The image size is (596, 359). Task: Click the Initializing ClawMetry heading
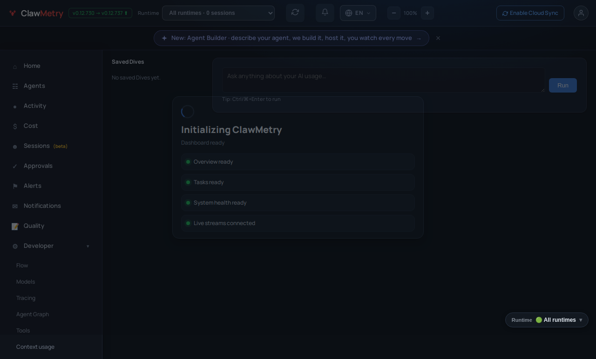[x=231, y=130]
